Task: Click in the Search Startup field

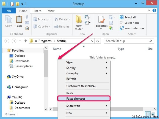Action: point(129,41)
